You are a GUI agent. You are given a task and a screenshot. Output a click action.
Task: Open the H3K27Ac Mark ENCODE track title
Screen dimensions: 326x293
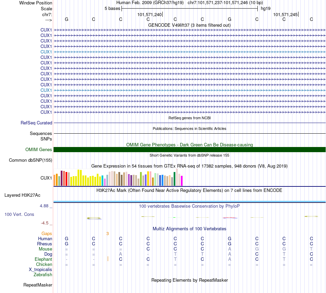[x=189, y=191]
